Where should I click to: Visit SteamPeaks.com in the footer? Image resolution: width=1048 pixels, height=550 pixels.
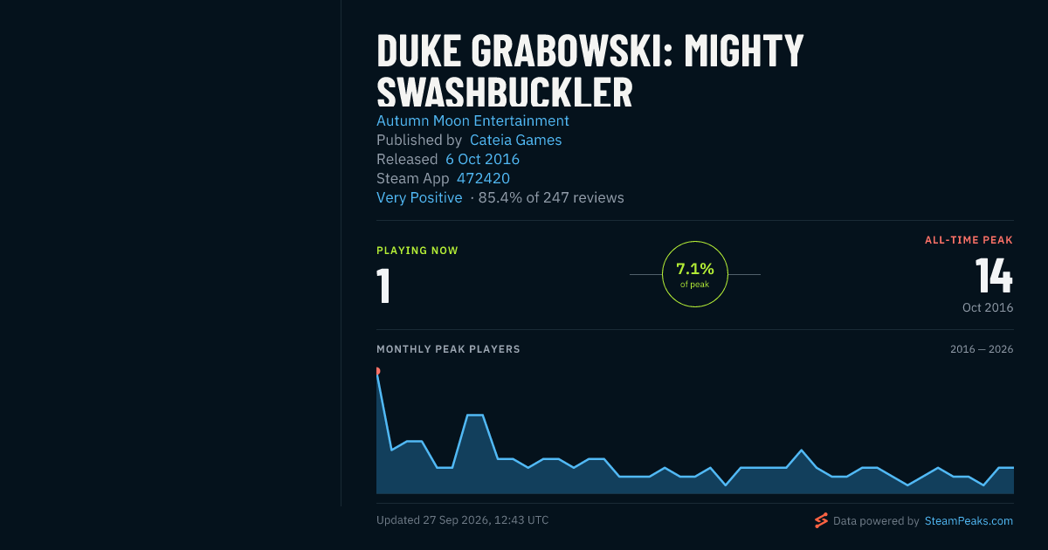(x=969, y=521)
